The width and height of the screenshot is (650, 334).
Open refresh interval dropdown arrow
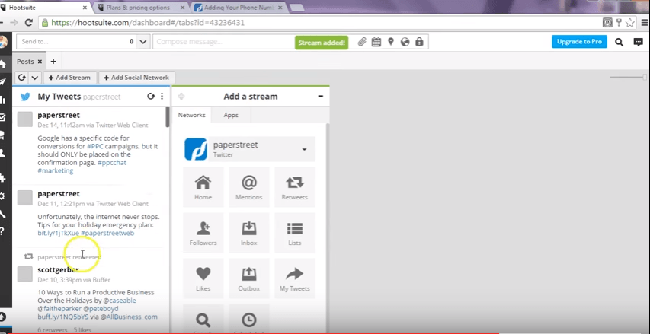35,78
